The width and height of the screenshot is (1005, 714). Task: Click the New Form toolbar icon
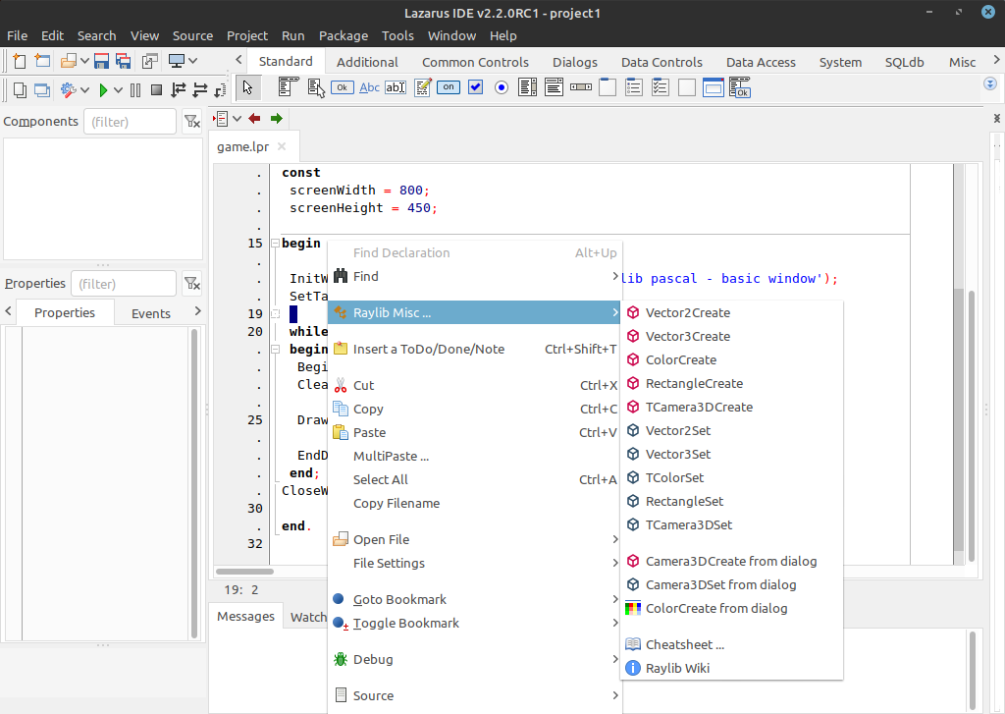click(42, 61)
